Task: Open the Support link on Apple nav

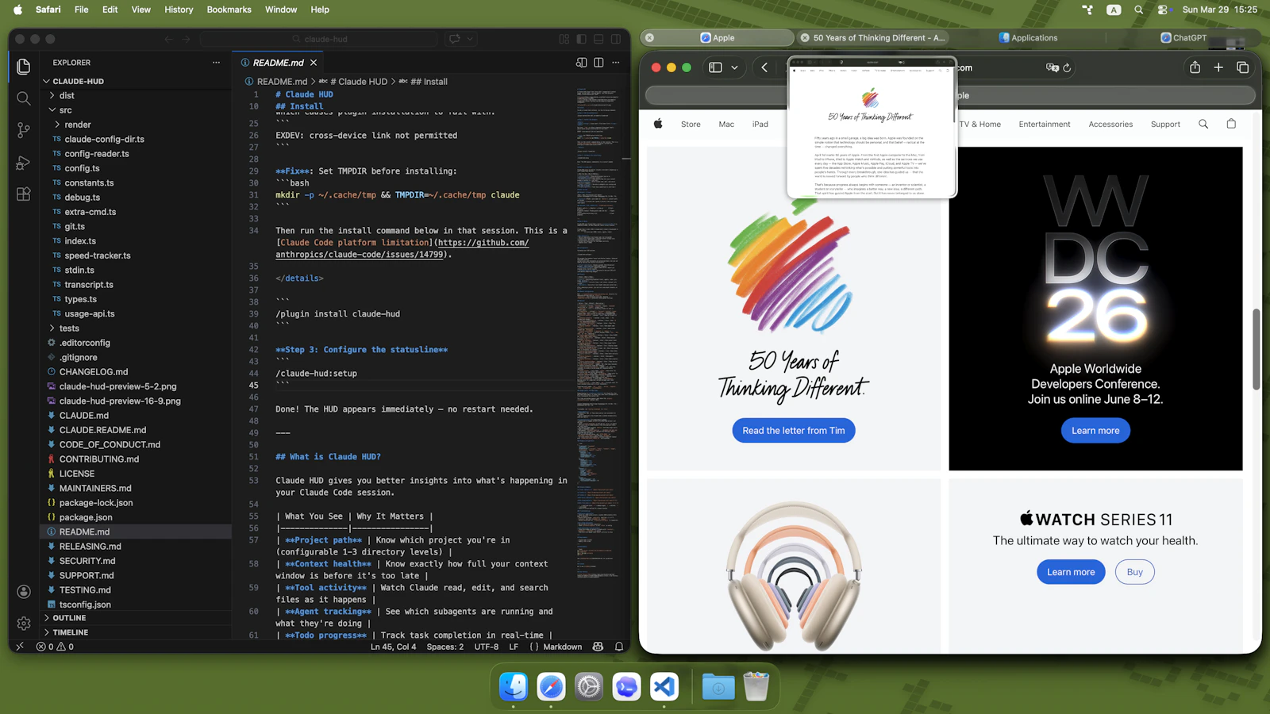Action: pos(1165,124)
